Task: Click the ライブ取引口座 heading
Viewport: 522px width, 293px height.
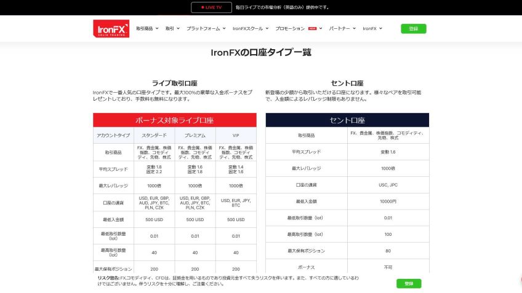Action: tap(175, 83)
